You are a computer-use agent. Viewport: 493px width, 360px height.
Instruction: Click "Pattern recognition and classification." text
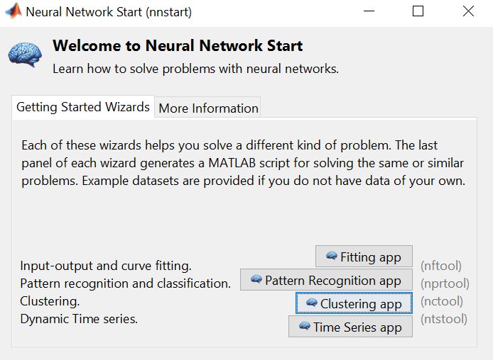(126, 283)
